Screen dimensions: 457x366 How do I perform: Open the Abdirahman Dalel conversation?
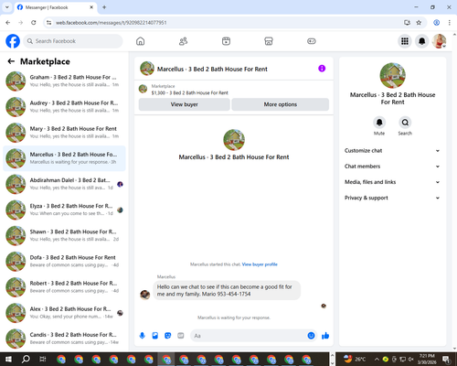pos(64,184)
